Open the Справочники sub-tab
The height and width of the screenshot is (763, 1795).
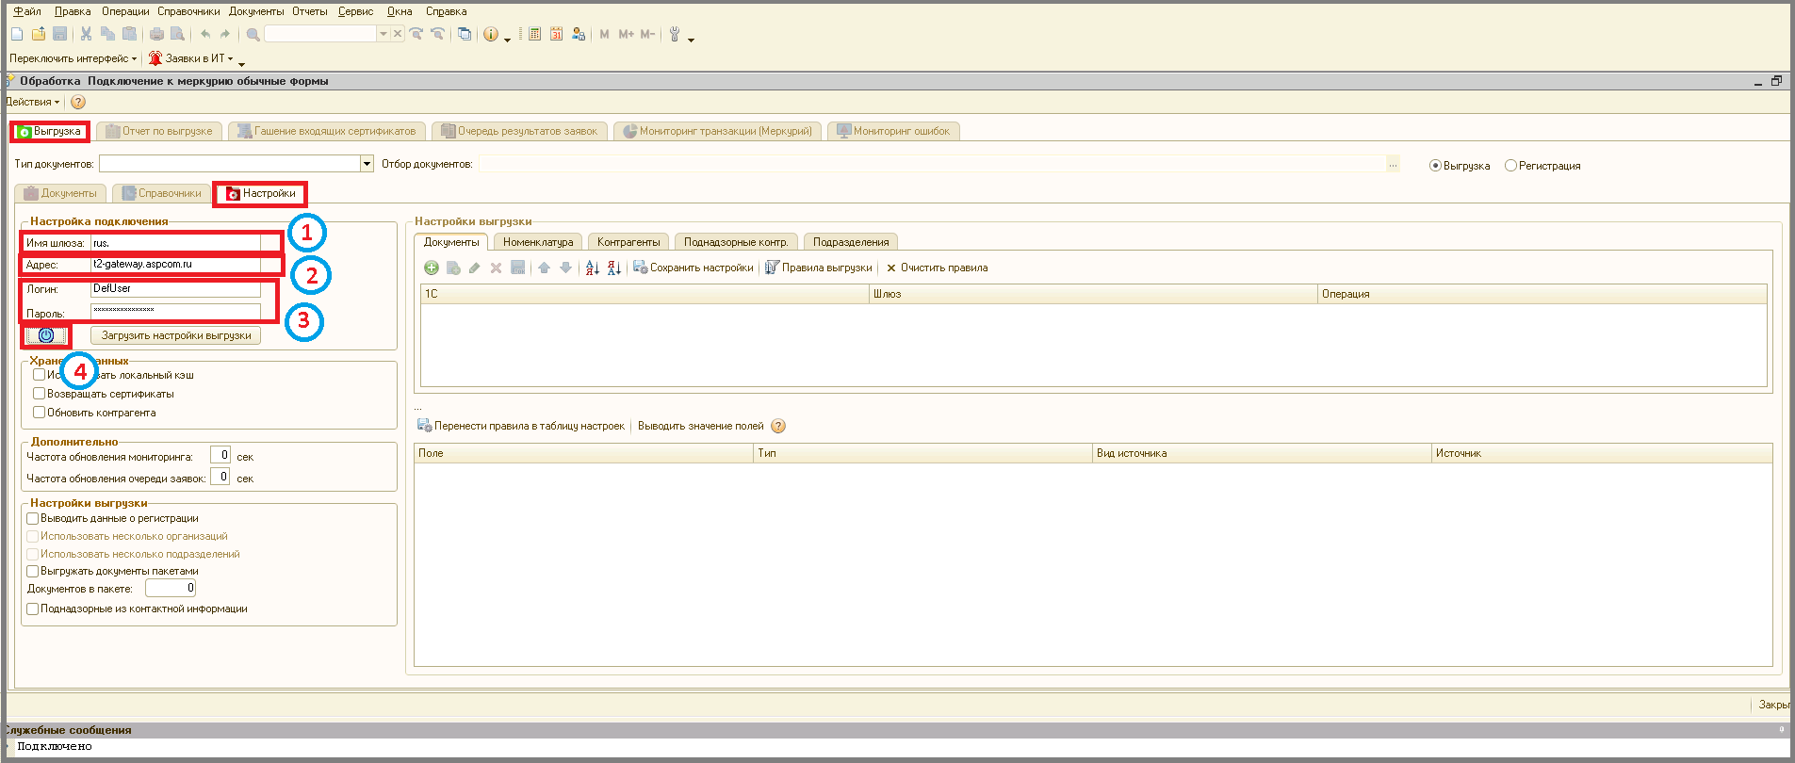pyautogui.click(x=162, y=193)
